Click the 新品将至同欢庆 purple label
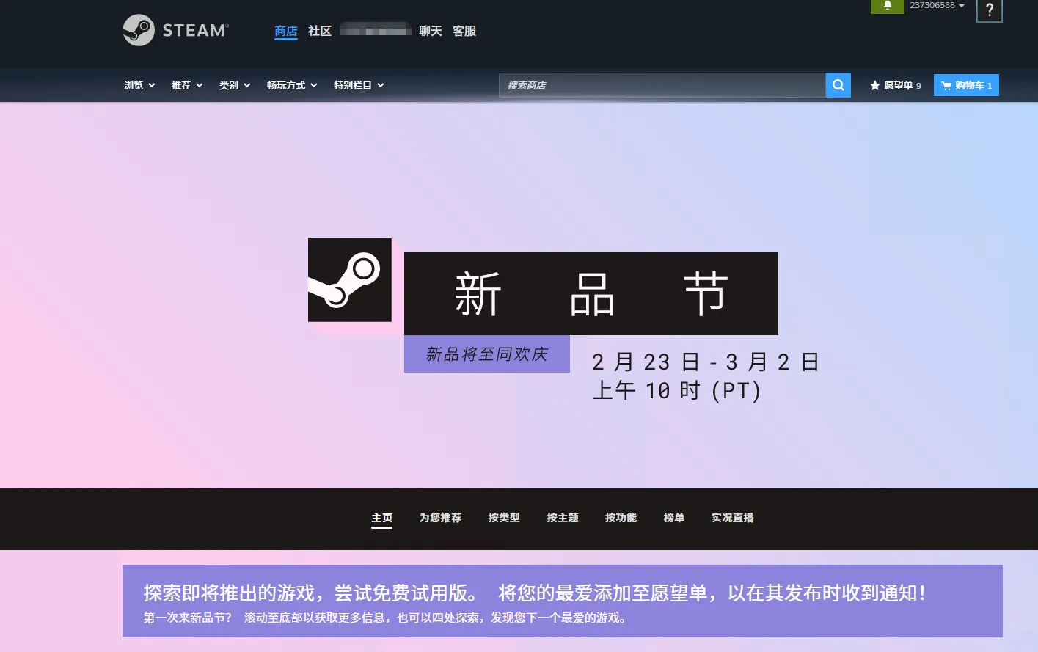Viewport: 1038px width, 652px height. (x=487, y=354)
